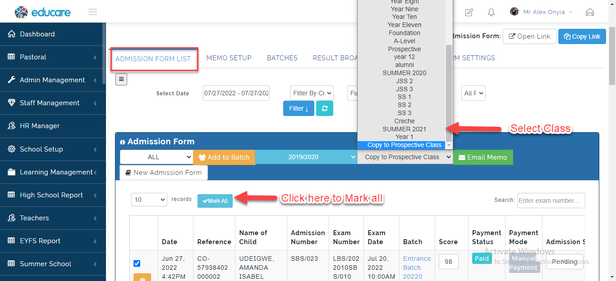The width and height of the screenshot is (616, 281).
Task: Open Teachers in sidebar
Action: click(53, 218)
